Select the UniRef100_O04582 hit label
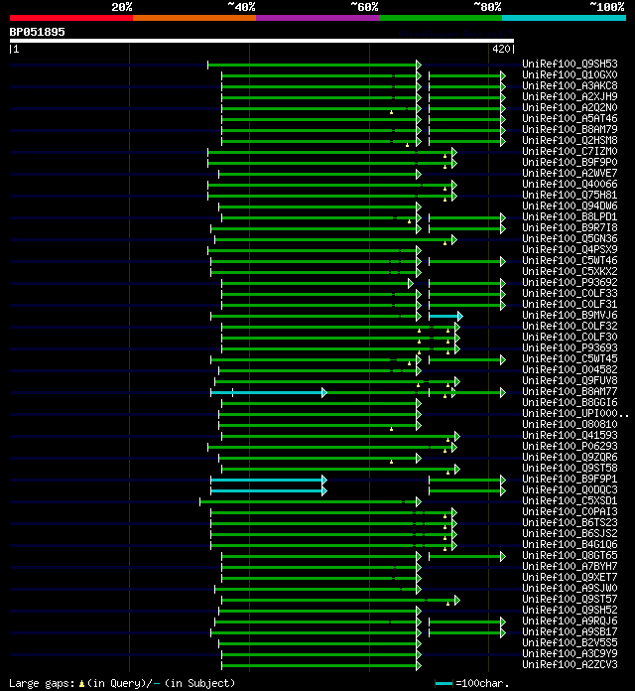The width and height of the screenshot is (635, 691). pos(570,369)
